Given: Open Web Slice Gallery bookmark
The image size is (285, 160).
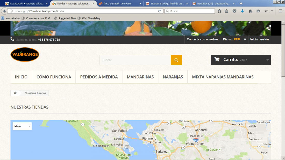Looking at the screenshot, I should (x=89, y=18).
